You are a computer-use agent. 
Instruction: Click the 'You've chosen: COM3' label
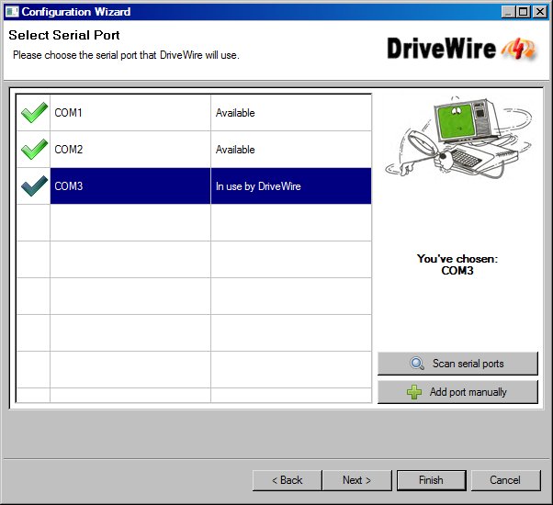point(457,264)
